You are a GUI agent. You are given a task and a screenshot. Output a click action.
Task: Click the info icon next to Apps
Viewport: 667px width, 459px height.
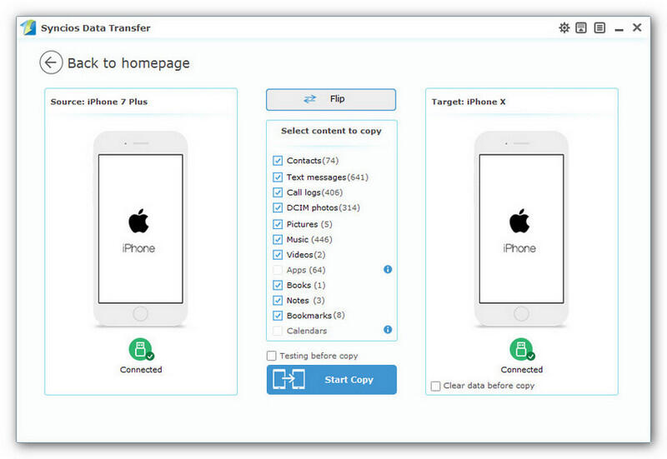click(x=388, y=269)
